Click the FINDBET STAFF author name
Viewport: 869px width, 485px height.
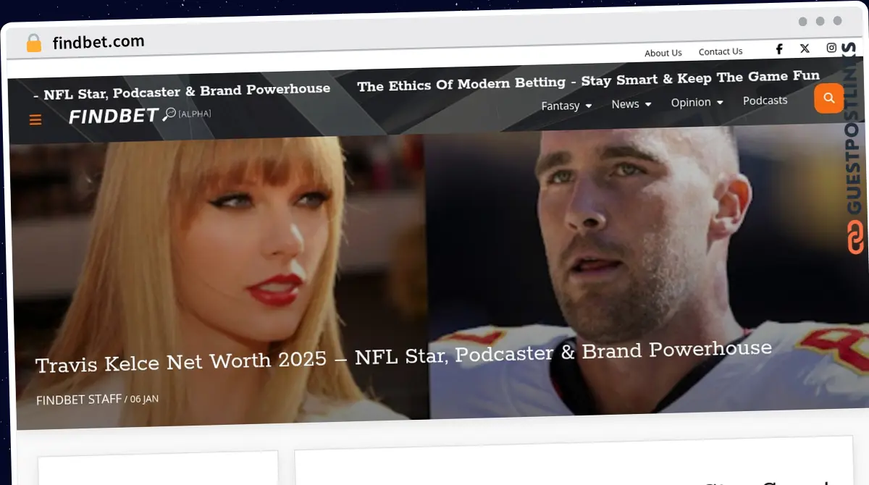[x=79, y=399]
